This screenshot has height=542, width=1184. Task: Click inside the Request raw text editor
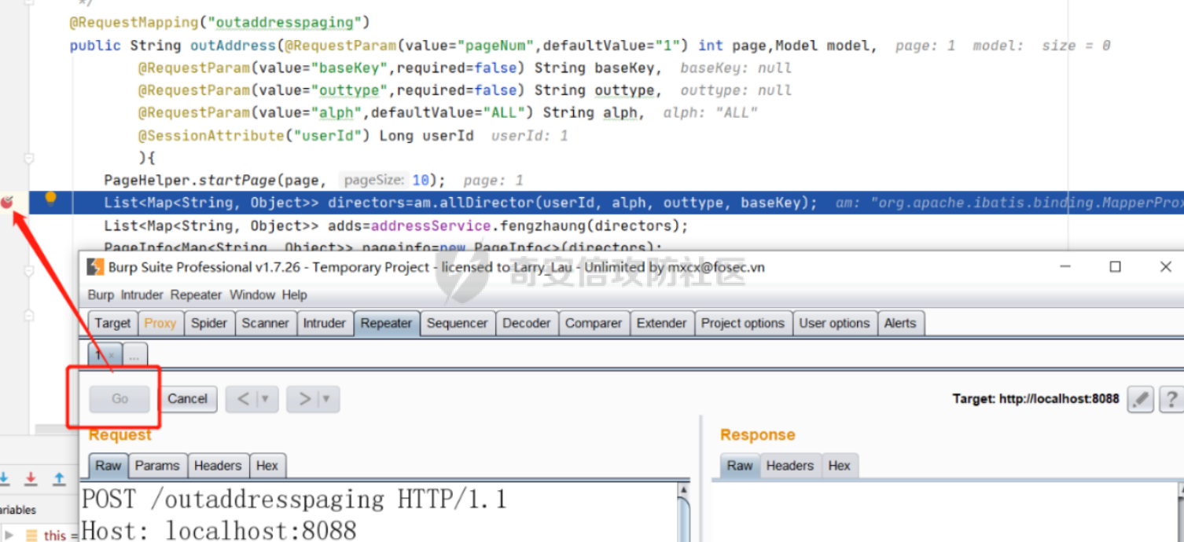(x=378, y=513)
